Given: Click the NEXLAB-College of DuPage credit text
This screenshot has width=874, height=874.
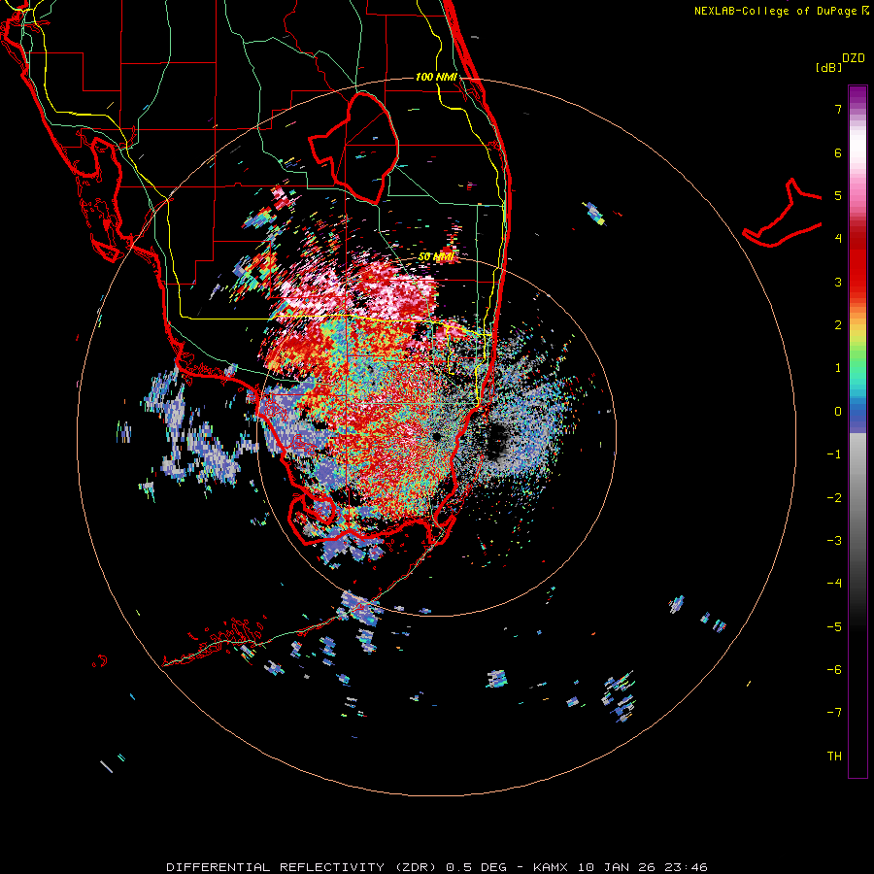Looking at the screenshot, I should [777, 11].
